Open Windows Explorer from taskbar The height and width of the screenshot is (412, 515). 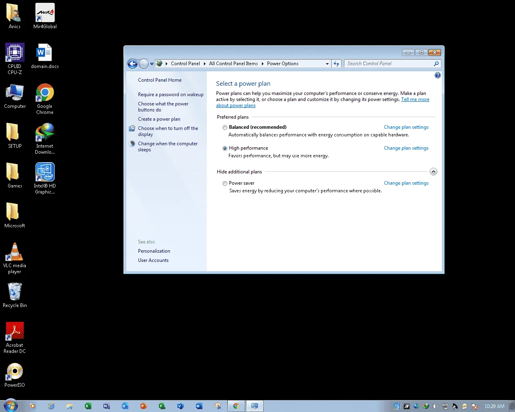click(x=70, y=406)
